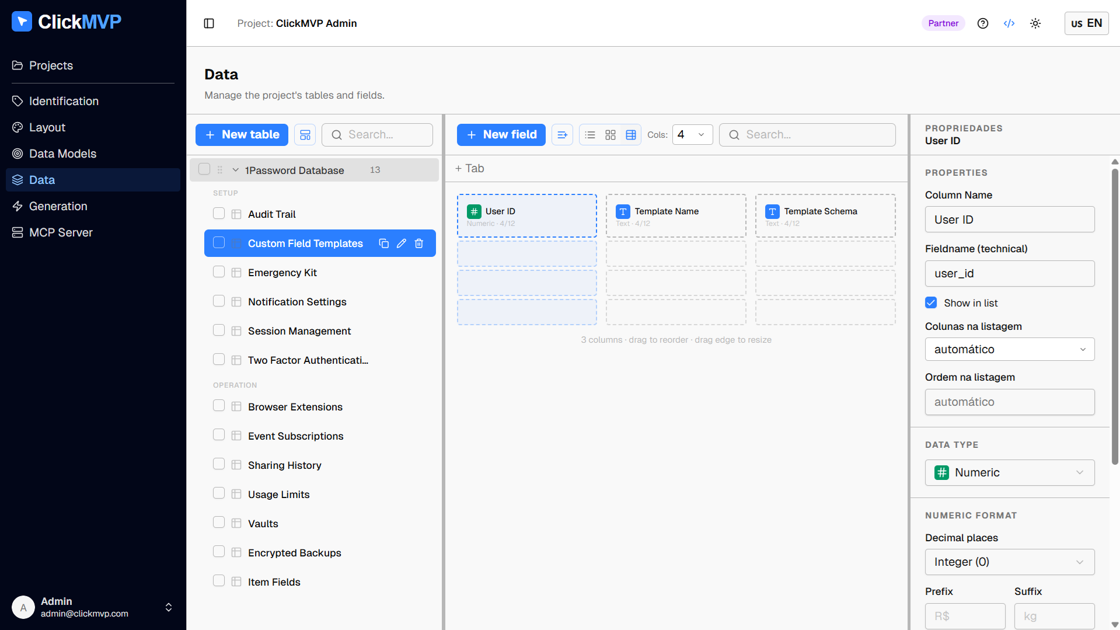Screen dimensions: 1120x630
Task: Check the Usage Limits checkbox
Action: 219,493
